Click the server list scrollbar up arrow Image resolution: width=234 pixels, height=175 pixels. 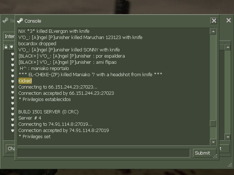click(228, 47)
